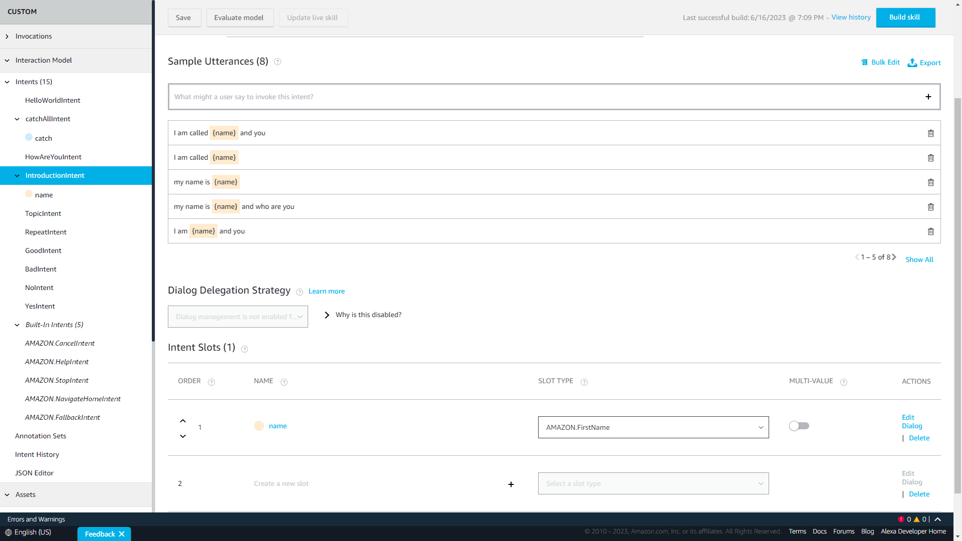Collapse the IntroductionIntent tree node
Viewport: 962px width, 541px height.
pyautogui.click(x=17, y=176)
